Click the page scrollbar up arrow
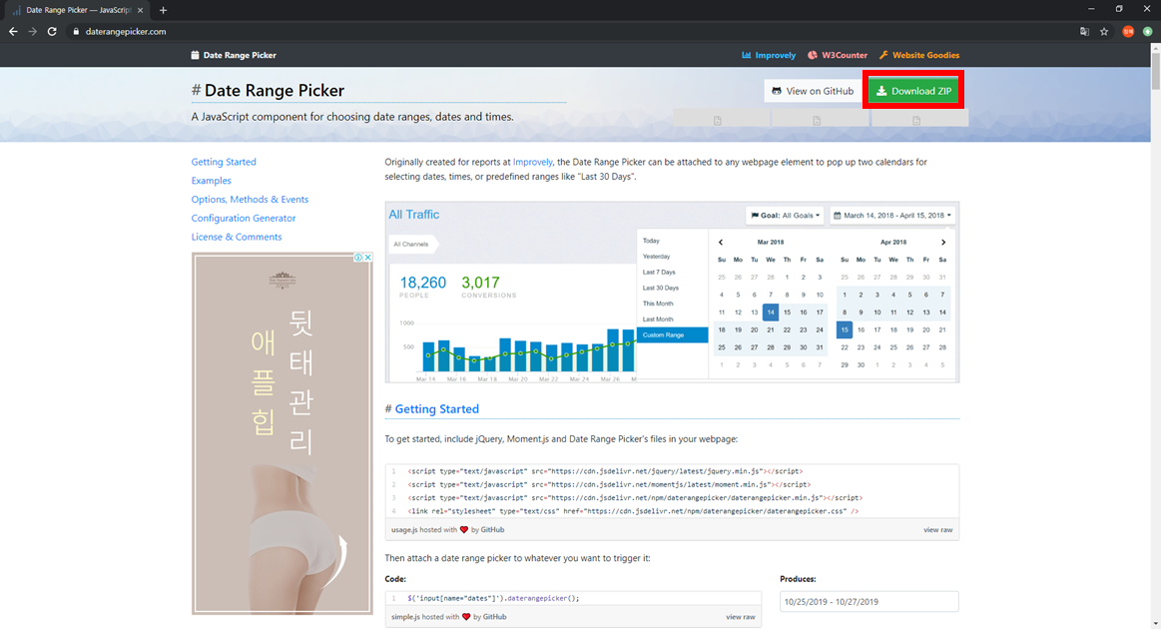The height and width of the screenshot is (629, 1161). 1155,48
